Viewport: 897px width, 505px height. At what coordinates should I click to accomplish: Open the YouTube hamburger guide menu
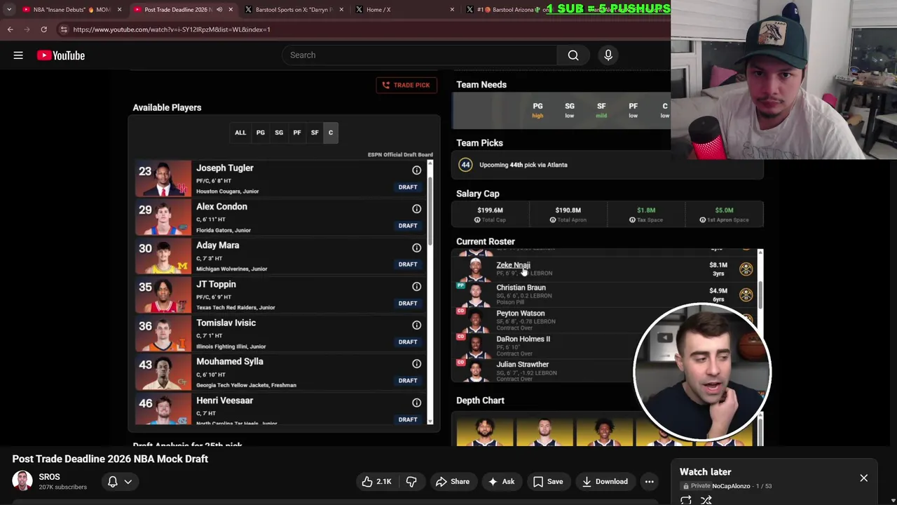(18, 55)
